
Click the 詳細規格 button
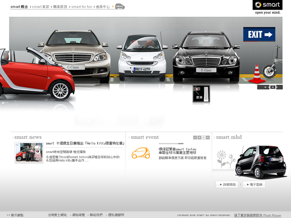[x=227, y=185]
